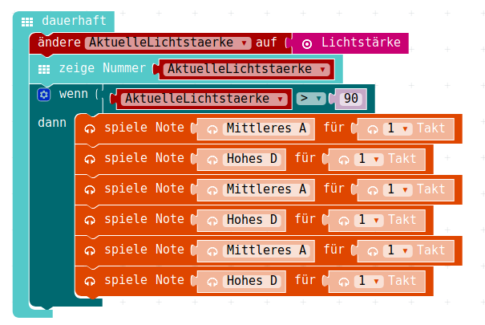Select the dann label of the wenn block

click(52, 123)
